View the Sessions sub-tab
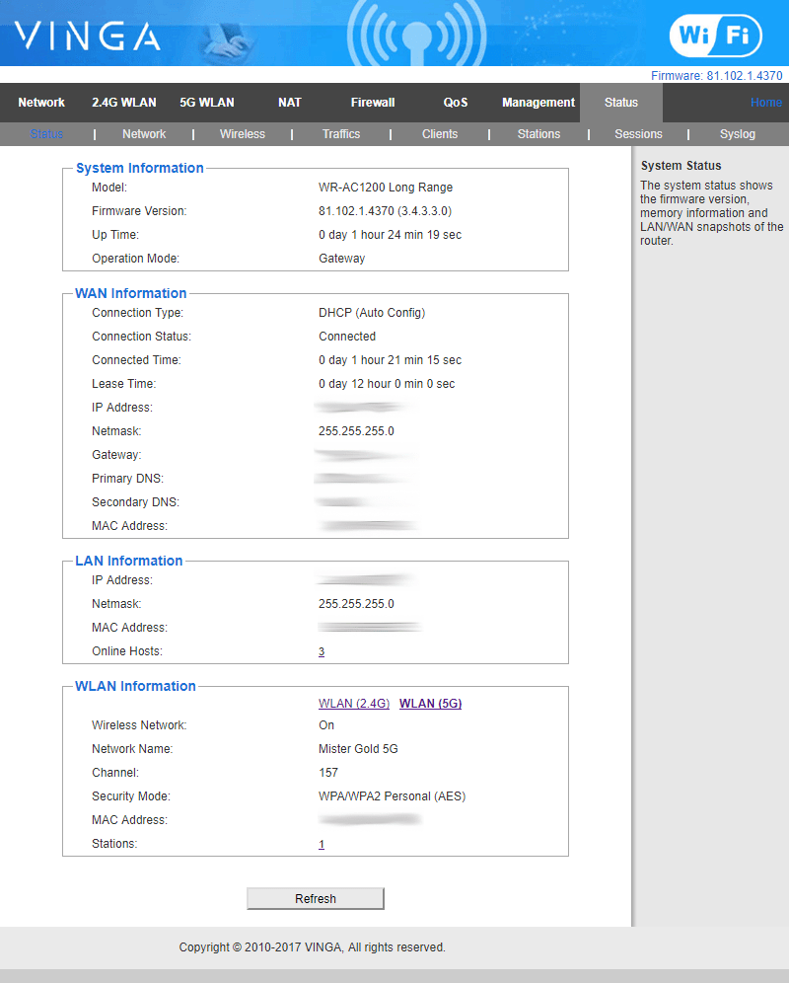The image size is (789, 983). (638, 134)
